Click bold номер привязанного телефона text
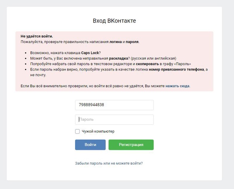 [x=176, y=69]
